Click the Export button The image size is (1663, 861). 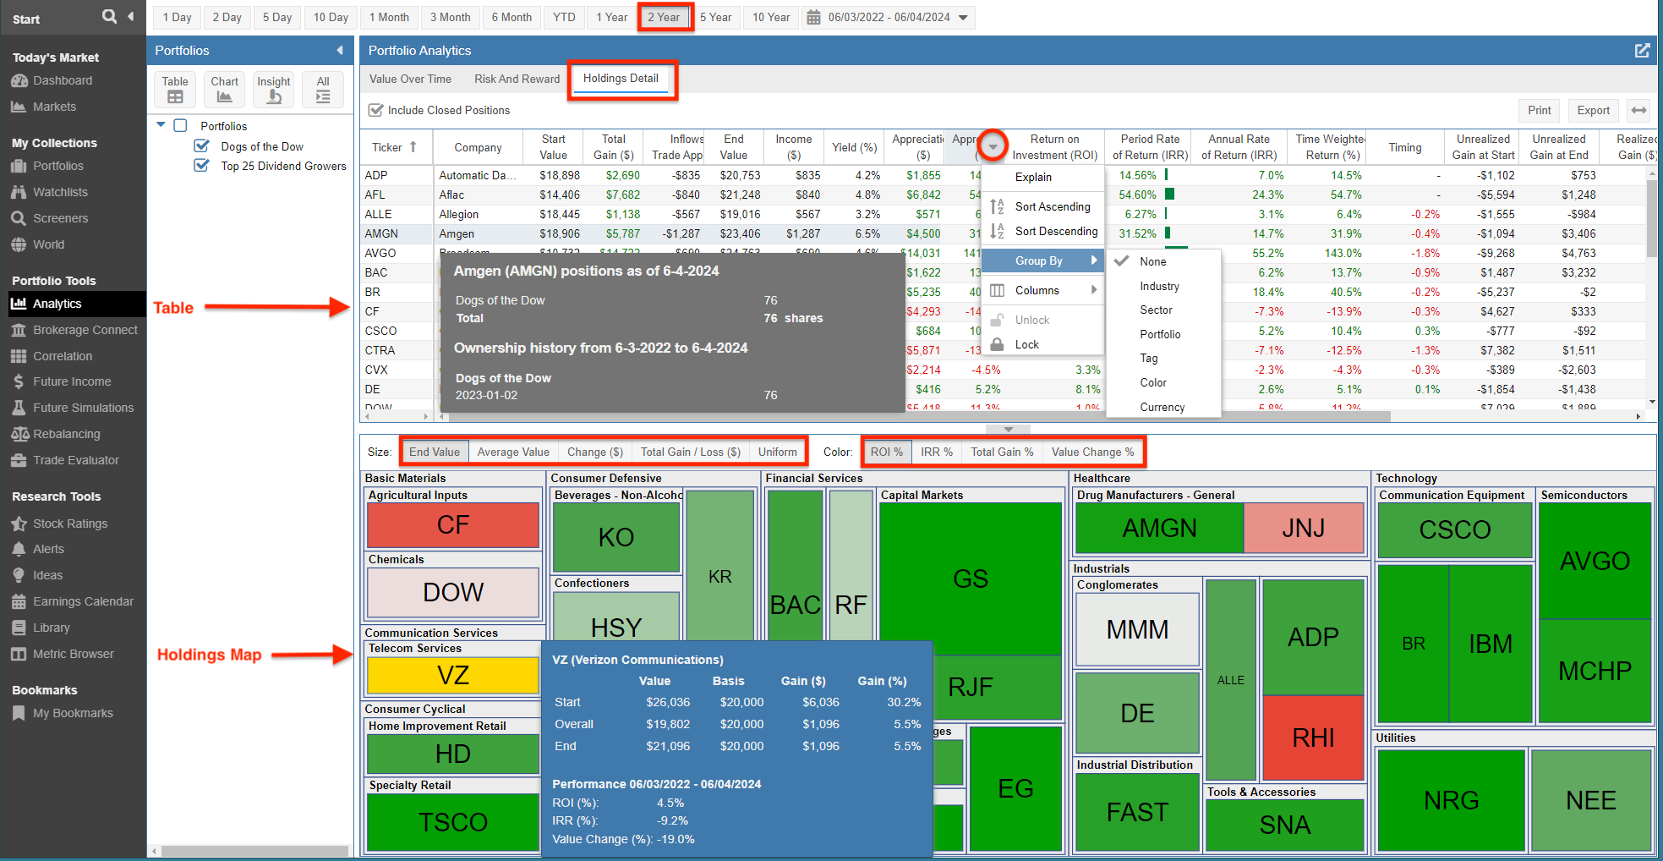[x=1593, y=110]
